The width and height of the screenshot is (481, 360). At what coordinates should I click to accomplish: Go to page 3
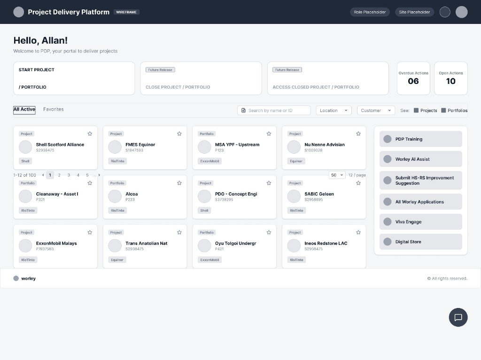69,175
